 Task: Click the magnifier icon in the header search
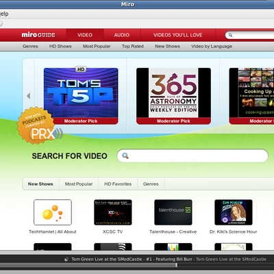click(x=230, y=35)
